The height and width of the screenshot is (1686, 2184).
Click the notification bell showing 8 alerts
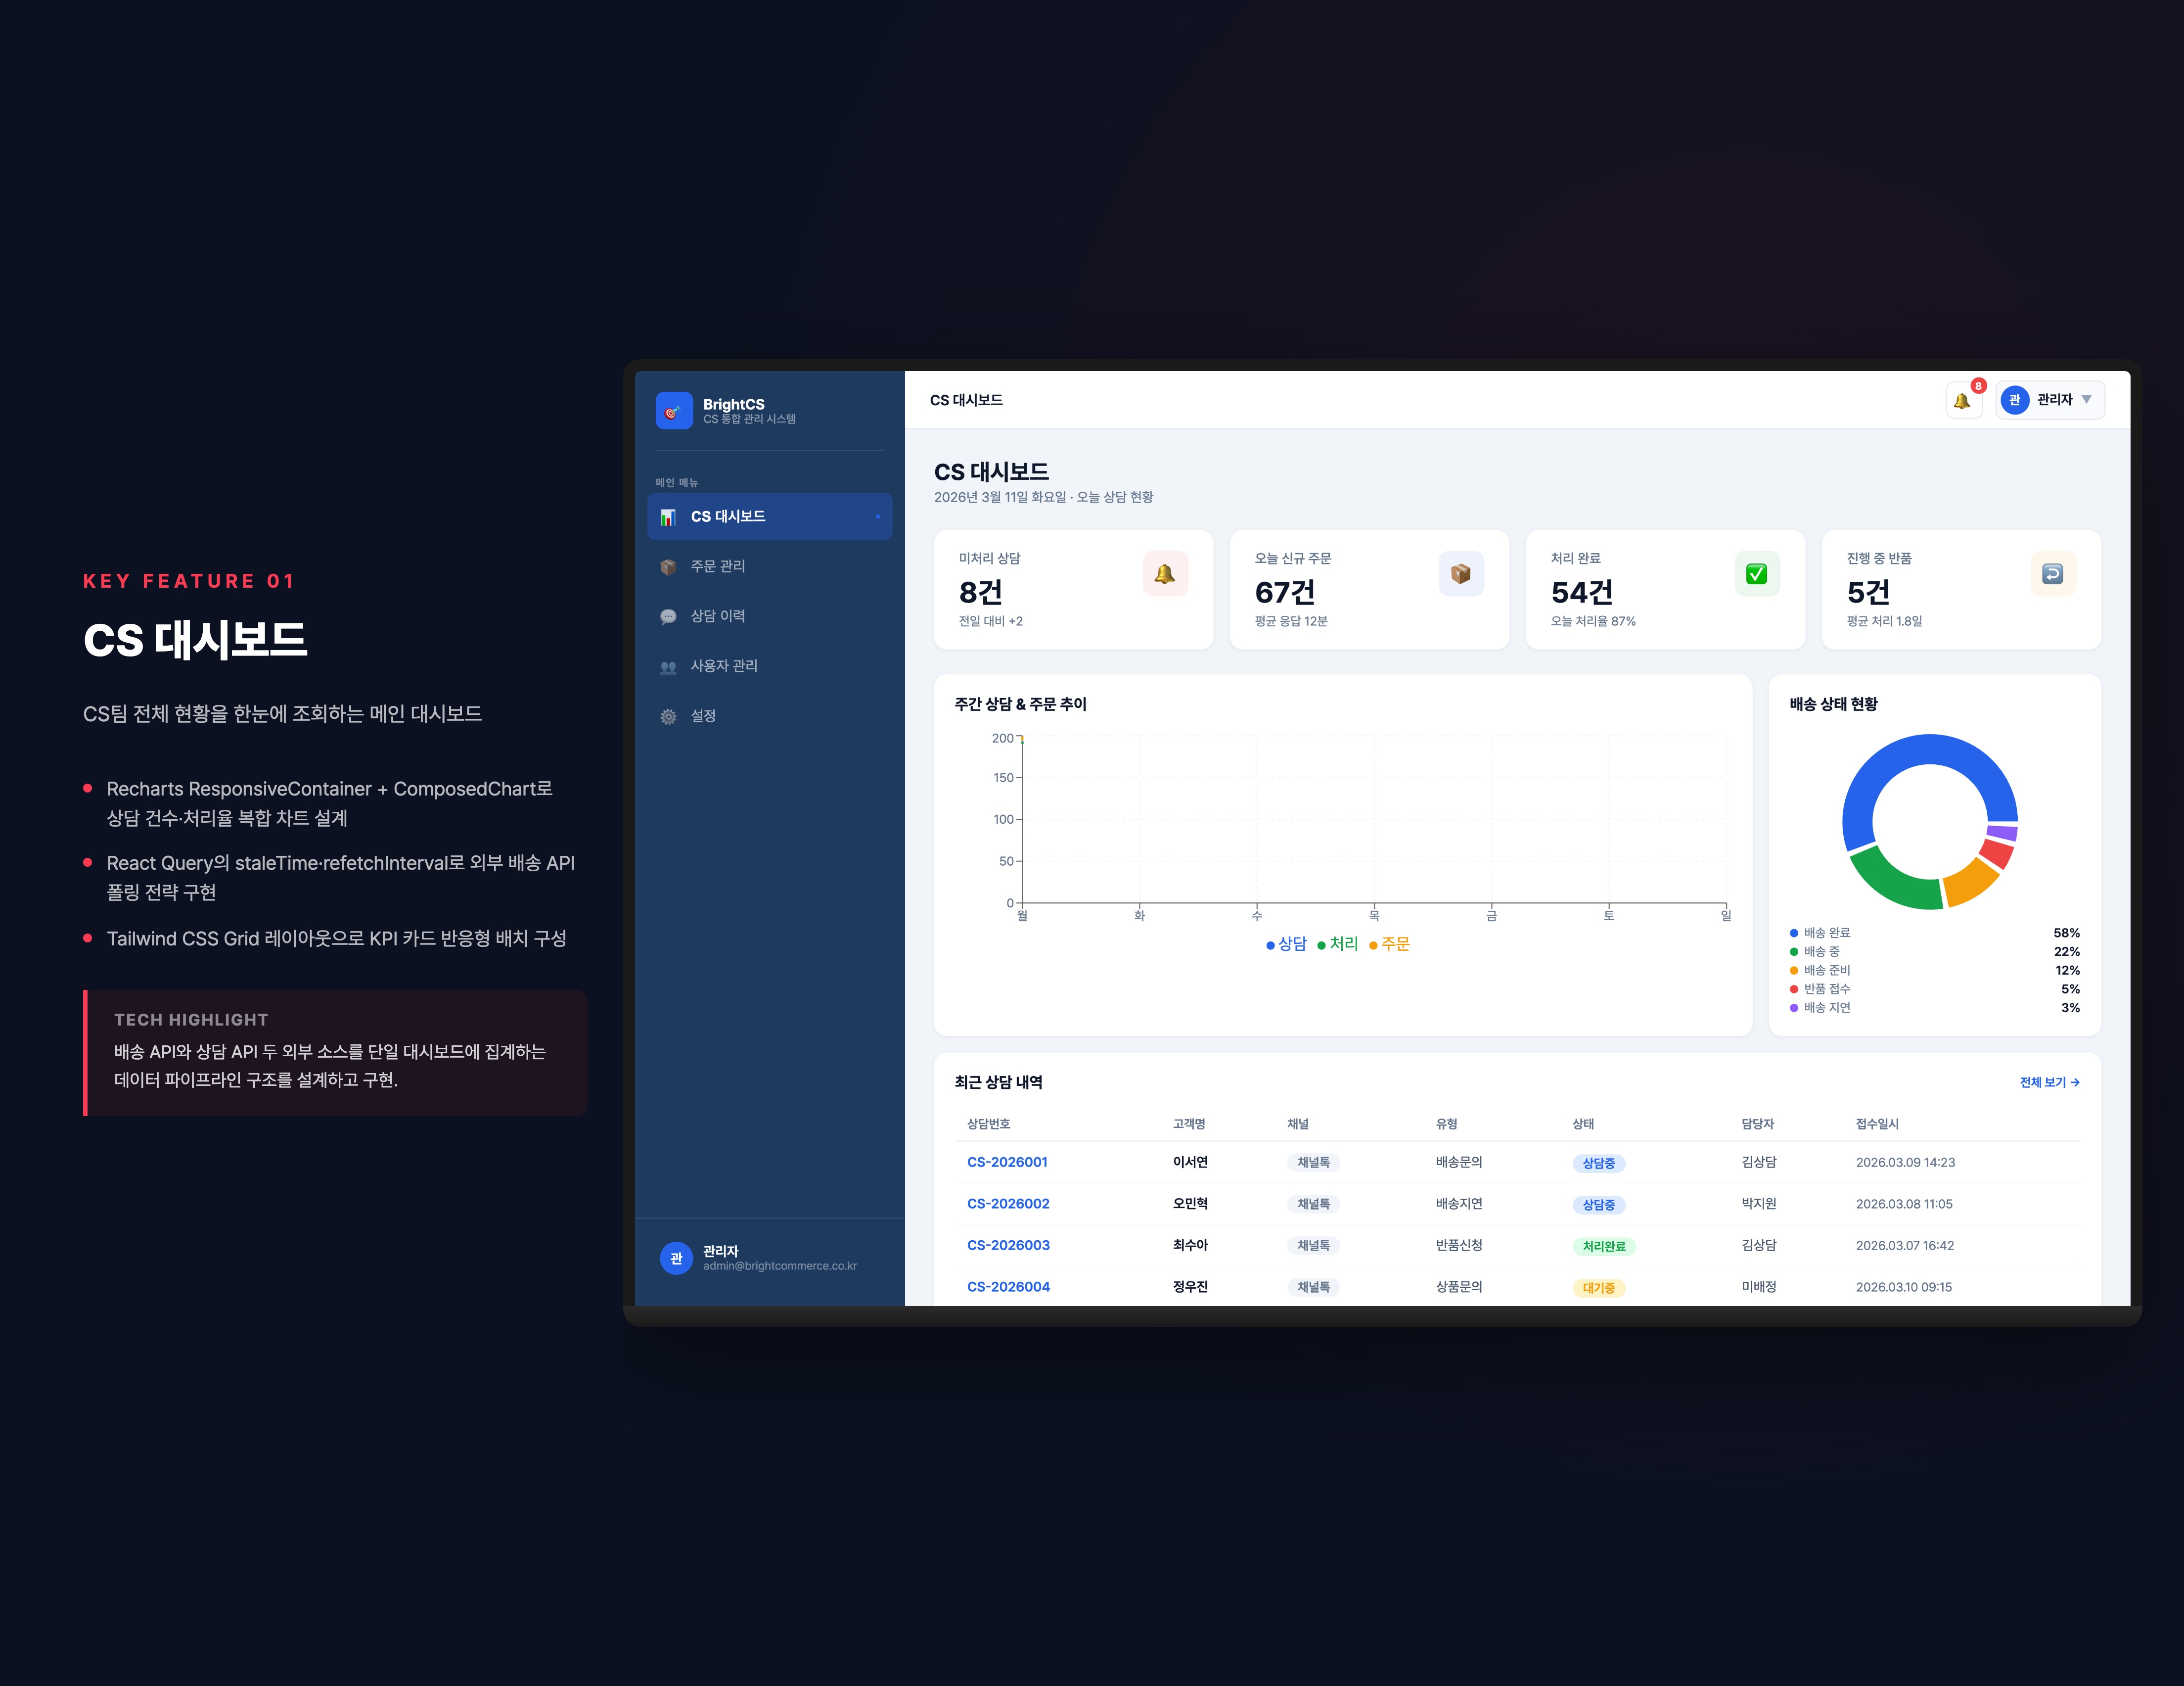click(x=1963, y=399)
